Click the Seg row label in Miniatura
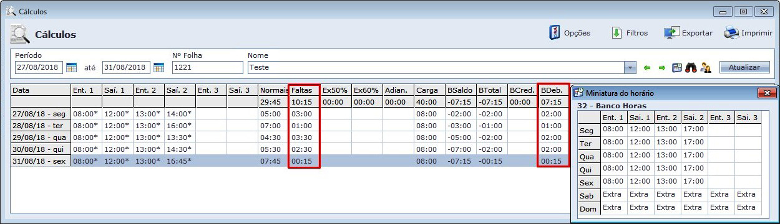 588,131
